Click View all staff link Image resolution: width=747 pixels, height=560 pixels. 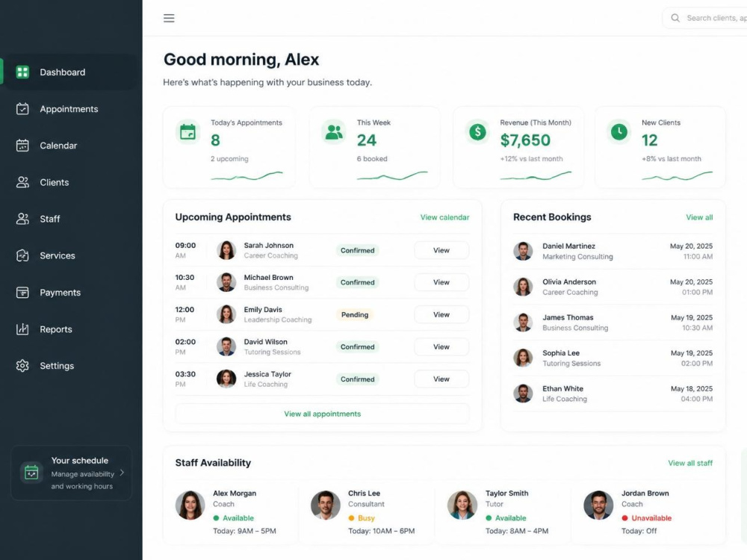(689, 463)
